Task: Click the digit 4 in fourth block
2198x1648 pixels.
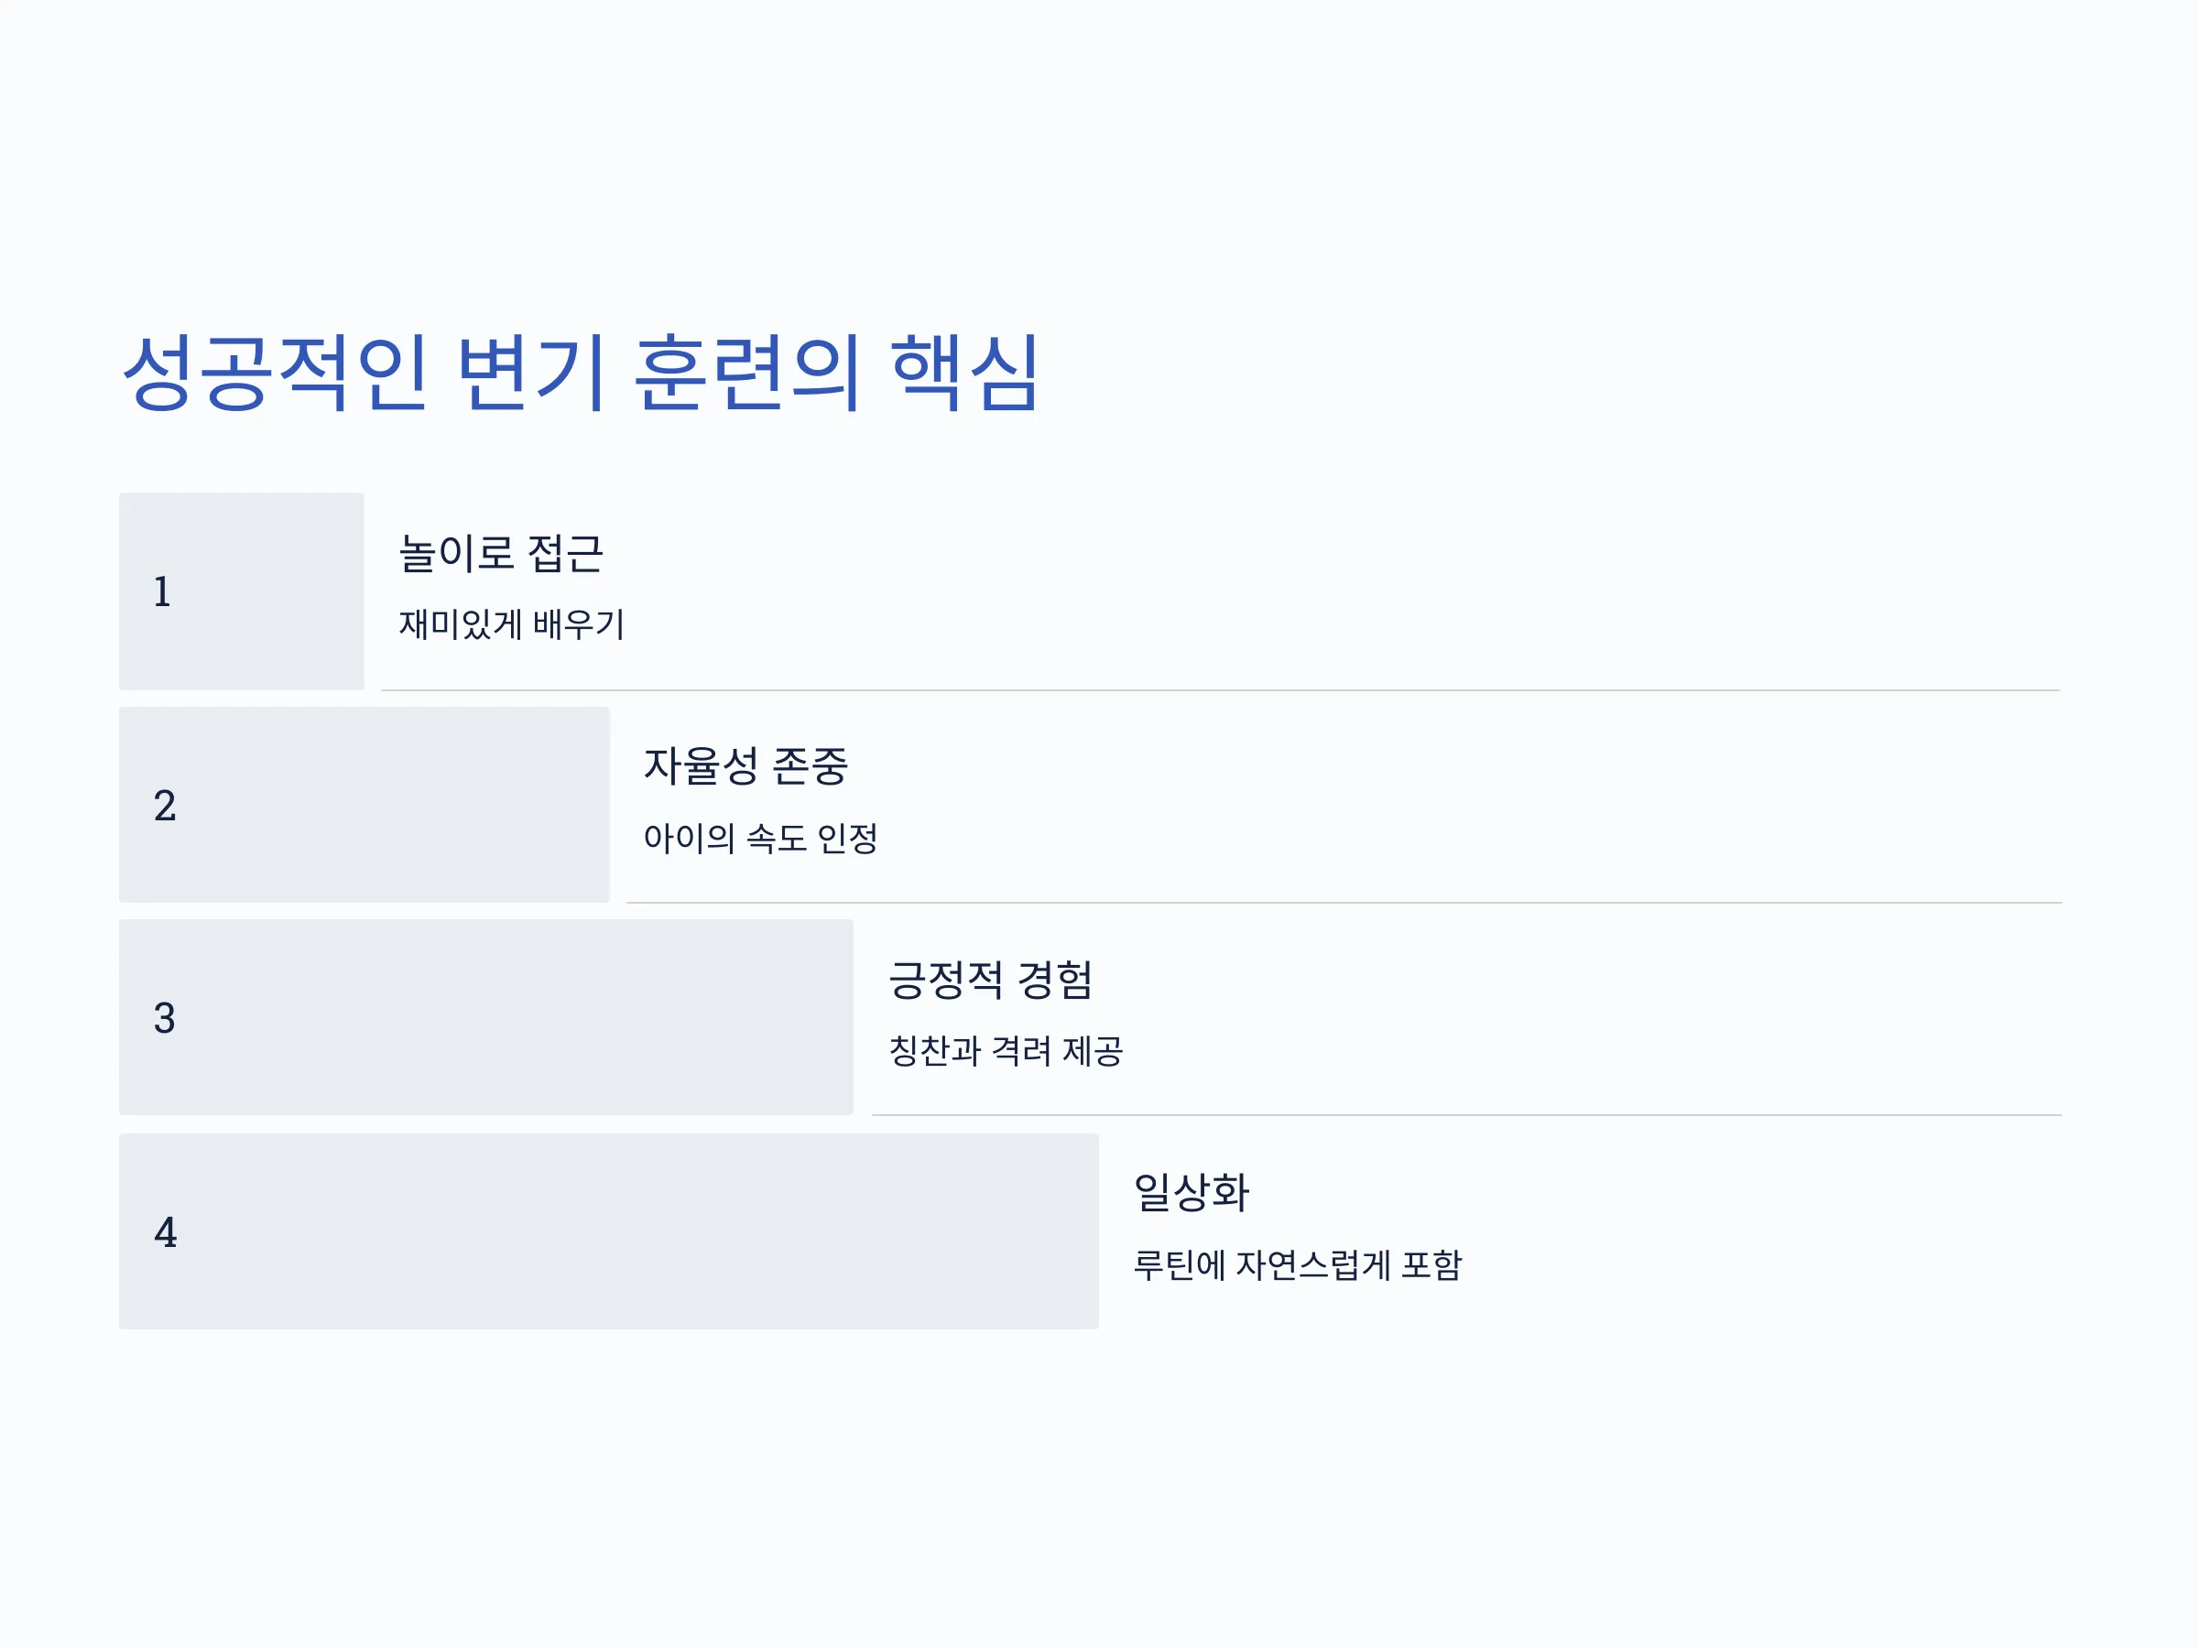Action: pos(165,1232)
